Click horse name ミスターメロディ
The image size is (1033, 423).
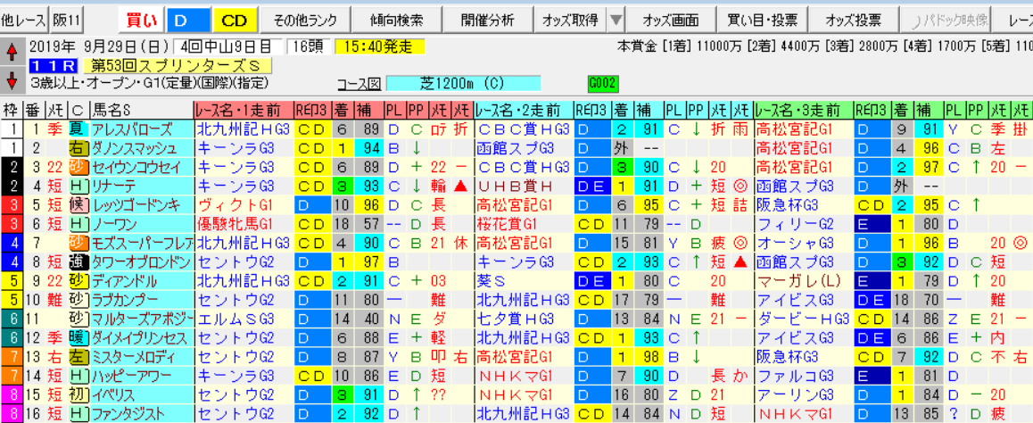(x=135, y=358)
